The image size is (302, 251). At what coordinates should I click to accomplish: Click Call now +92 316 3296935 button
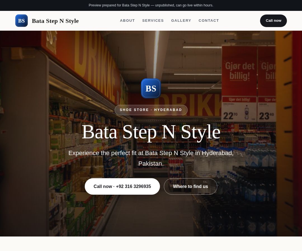122,187
